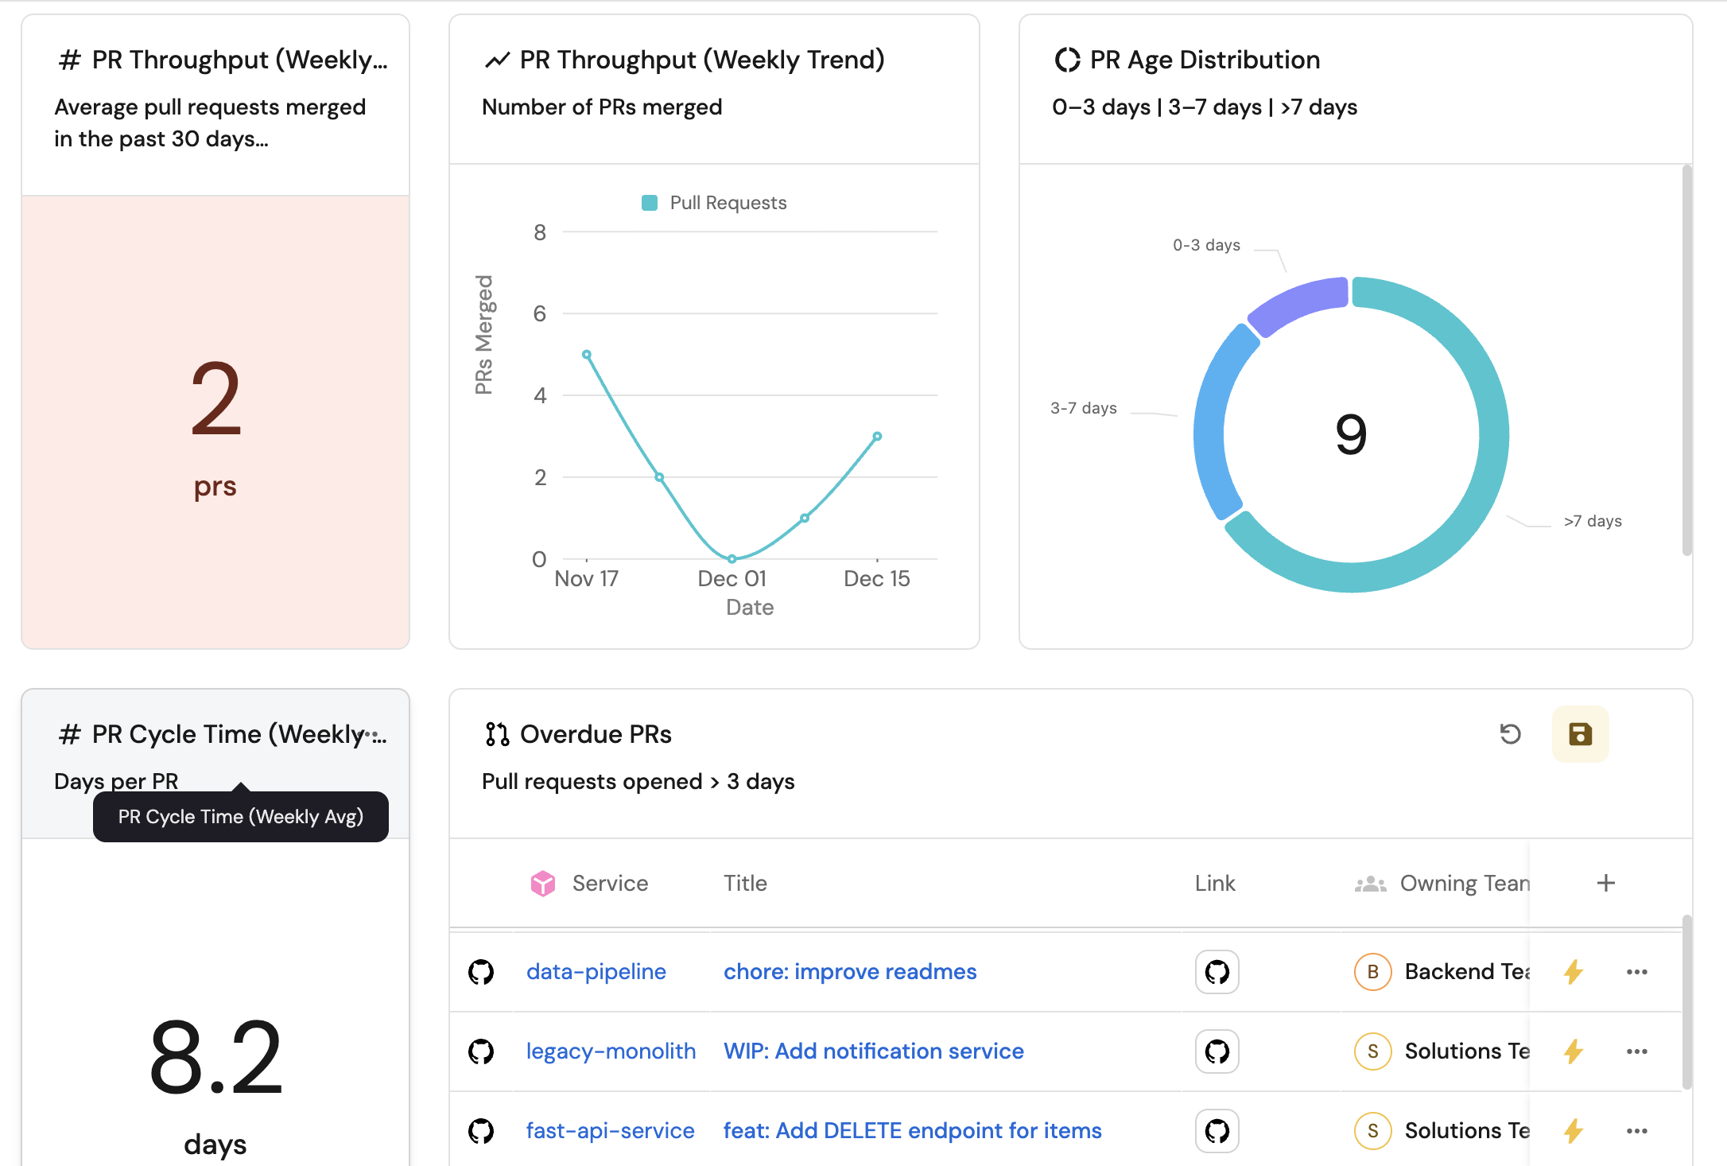
Task: Open GitHub link for fast-api-service row
Action: click(1217, 1130)
